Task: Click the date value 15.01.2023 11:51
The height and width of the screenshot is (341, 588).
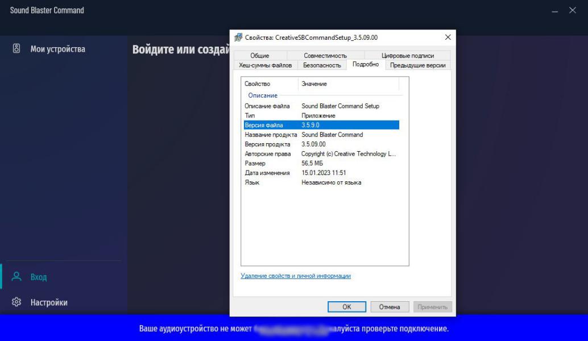Action: tap(324, 173)
